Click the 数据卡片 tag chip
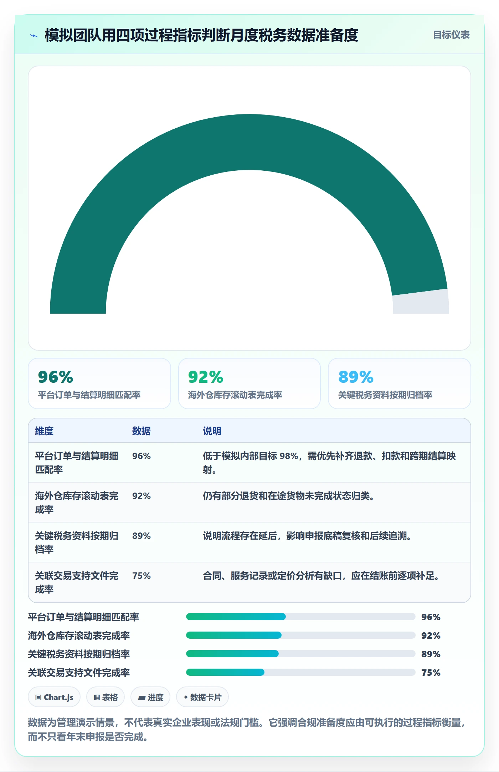499x772 pixels. [x=202, y=697]
